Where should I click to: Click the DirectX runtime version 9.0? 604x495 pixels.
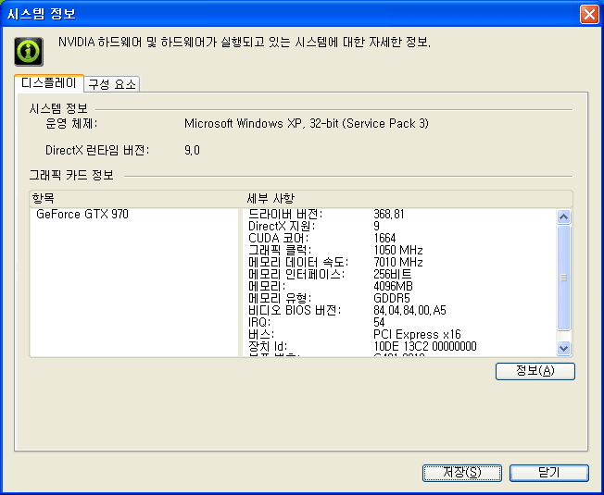pyautogui.click(x=192, y=151)
